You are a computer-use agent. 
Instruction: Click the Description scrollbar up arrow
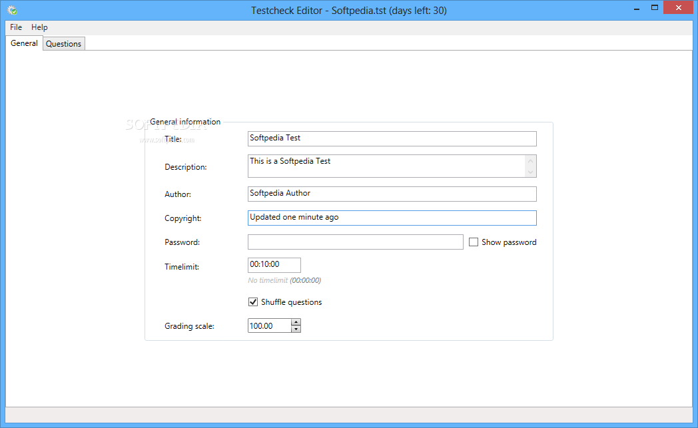pos(530,160)
